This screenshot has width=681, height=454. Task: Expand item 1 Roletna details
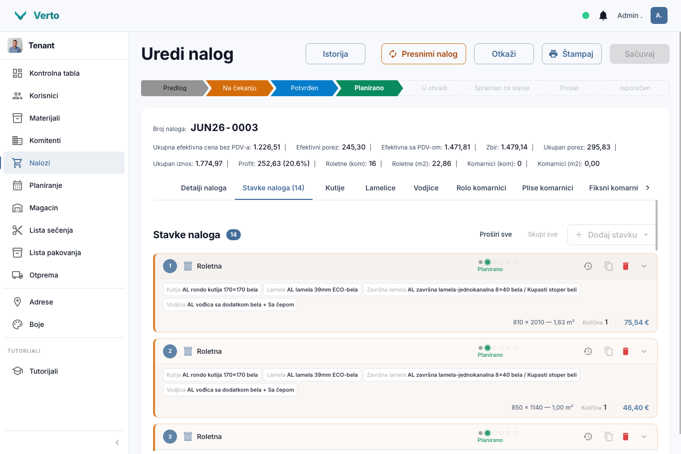(644, 266)
